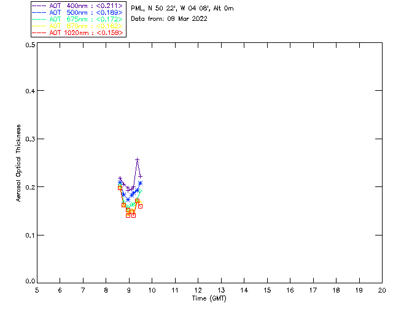393x314 pixels.
Task: Click the 0.0 y-axis tick label
Action: (x=30, y=281)
